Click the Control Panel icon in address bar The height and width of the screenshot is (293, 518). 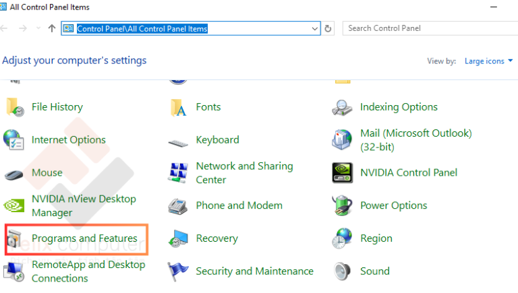(68, 28)
